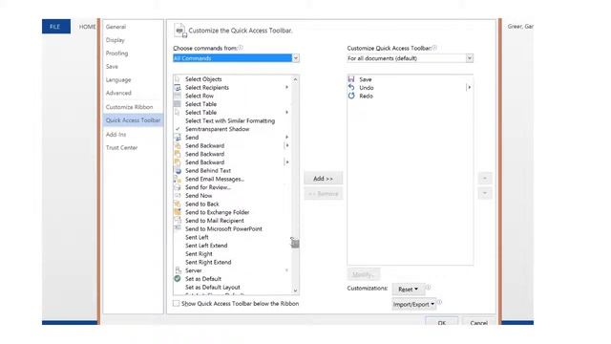Select the Sent Left command
Screen dimensions: 611x344
point(197,237)
